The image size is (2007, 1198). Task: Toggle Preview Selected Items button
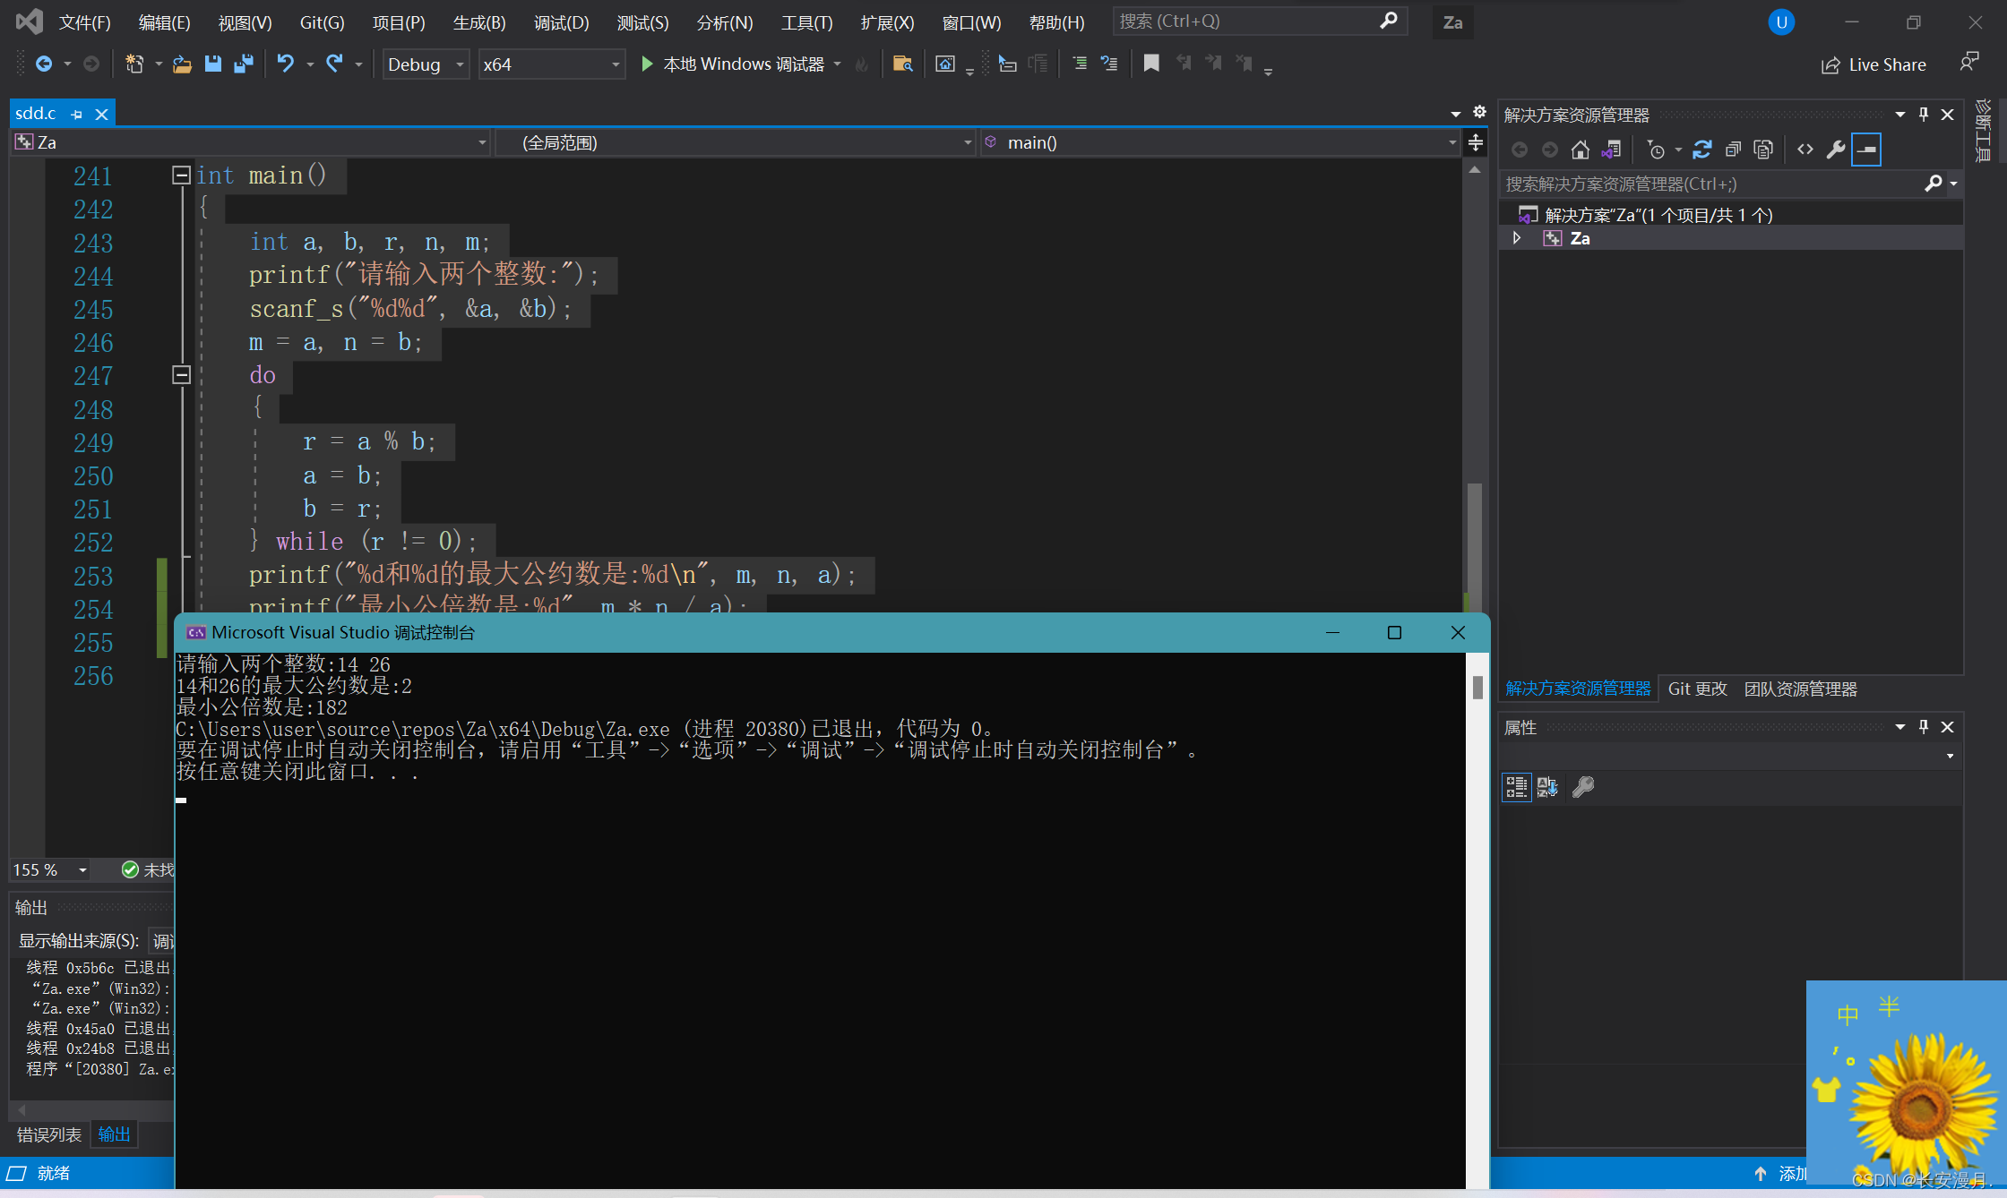(x=1866, y=150)
